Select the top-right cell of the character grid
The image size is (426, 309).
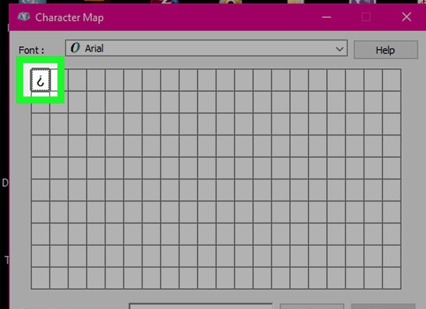click(x=391, y=80)
